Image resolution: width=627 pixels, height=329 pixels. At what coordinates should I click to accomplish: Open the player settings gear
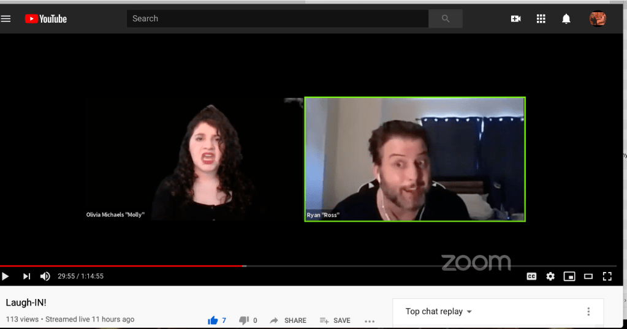550,276
